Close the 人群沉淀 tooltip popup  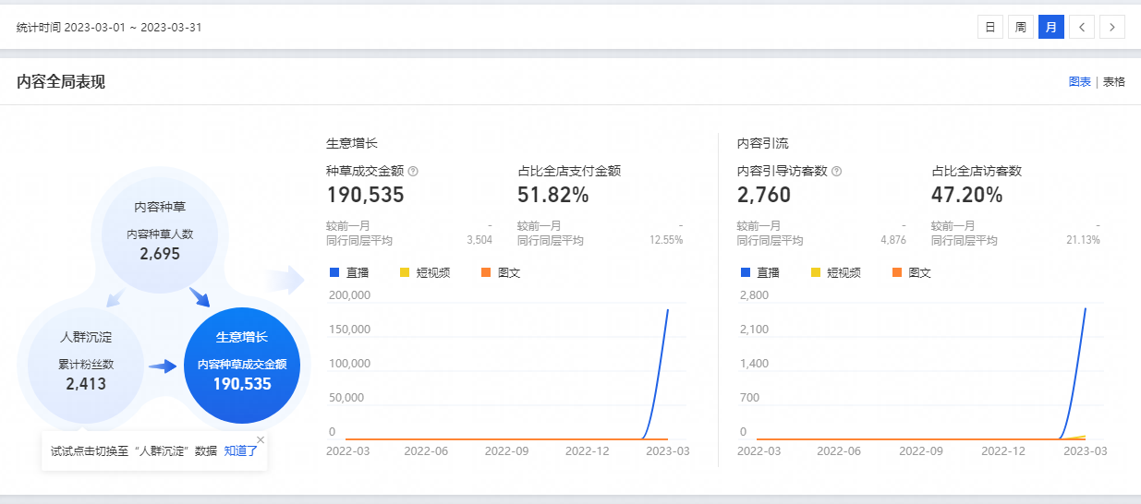(x=261, y=440)
